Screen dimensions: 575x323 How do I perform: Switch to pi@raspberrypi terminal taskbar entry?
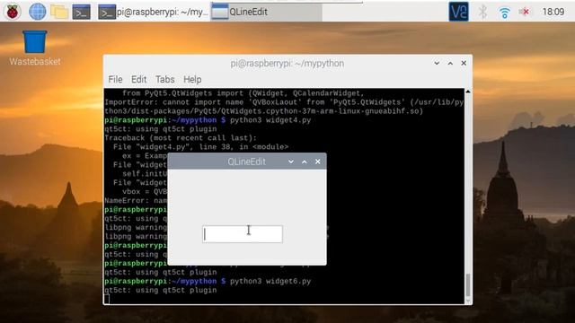pyautogui.click(x=153, y=12)
